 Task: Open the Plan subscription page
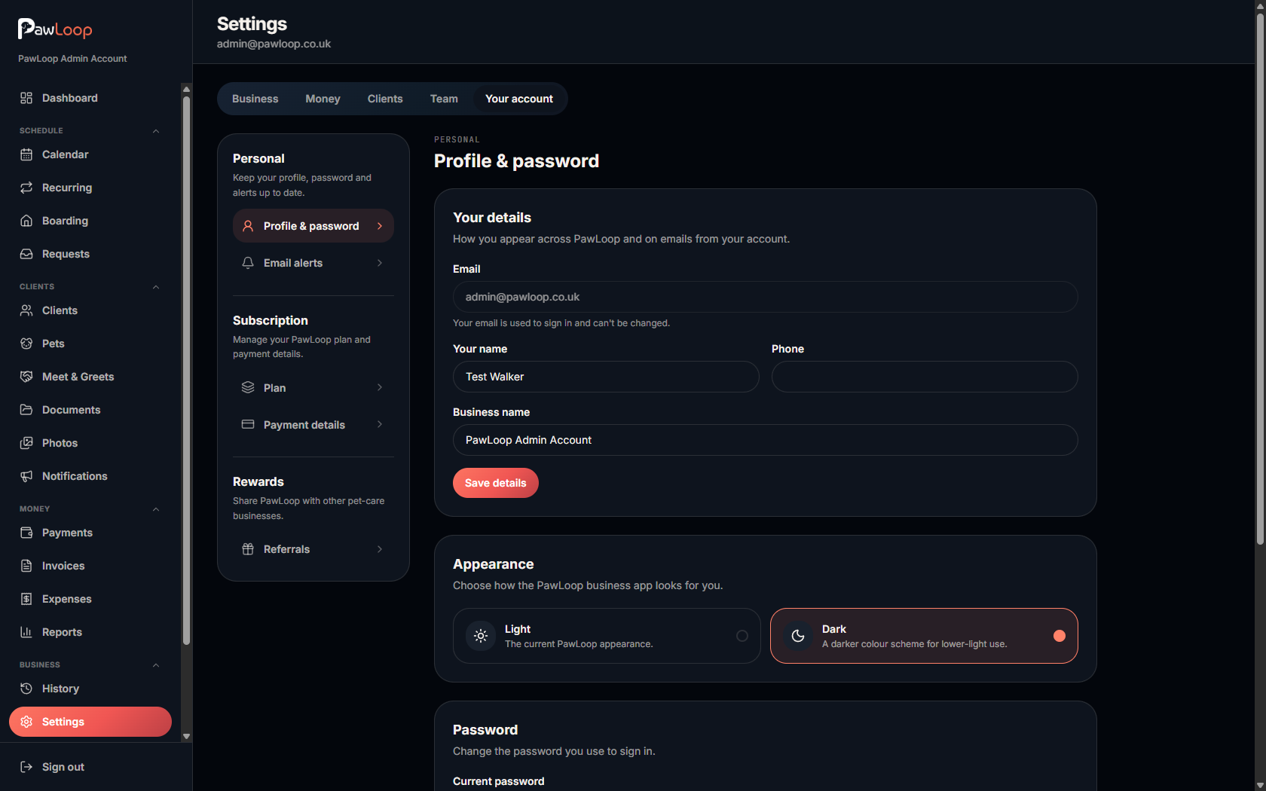click(x=313, y=387)
